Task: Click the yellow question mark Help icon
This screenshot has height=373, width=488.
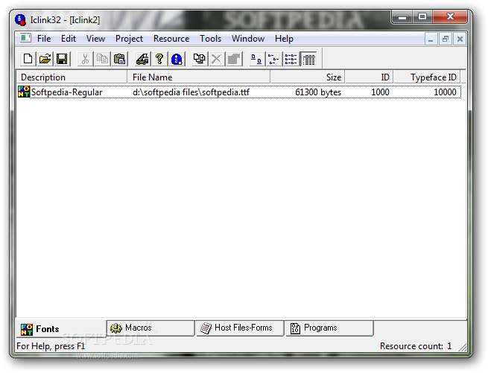Action: (x=159, y=59)
